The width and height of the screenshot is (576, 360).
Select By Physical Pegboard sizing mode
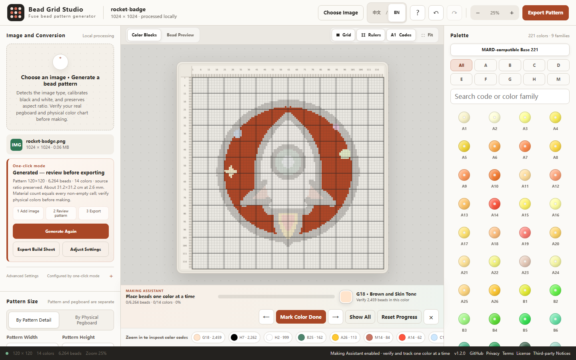pyautogui.click(x=87, y=320)
